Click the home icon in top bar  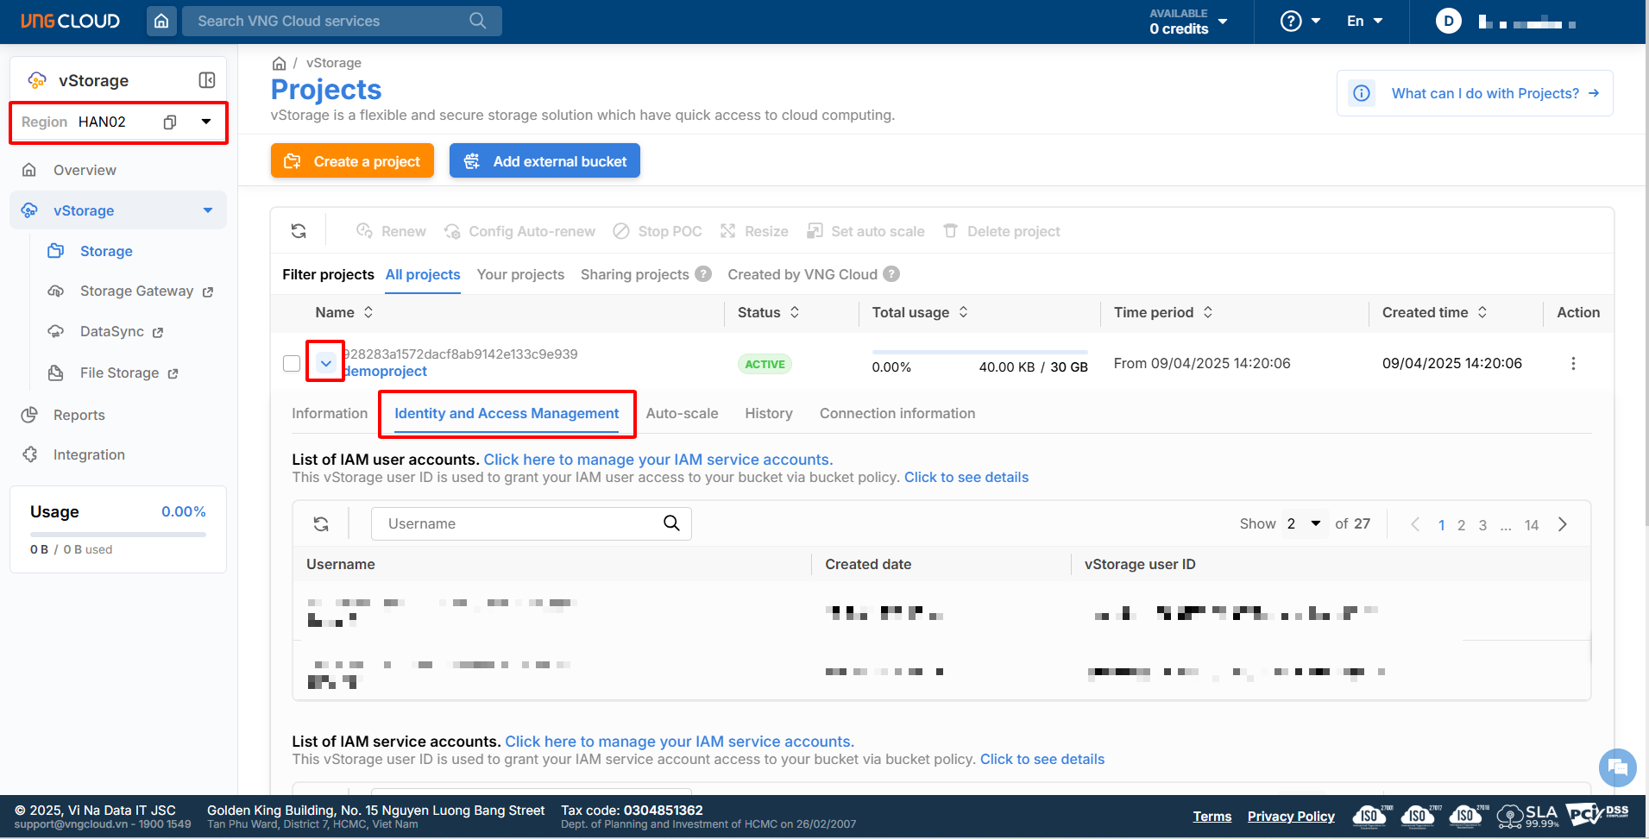(161, 21)
